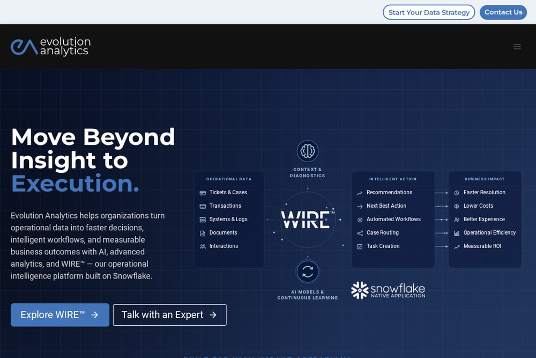
Task: Click the Documents file icon
Action: tap(203, 233)
